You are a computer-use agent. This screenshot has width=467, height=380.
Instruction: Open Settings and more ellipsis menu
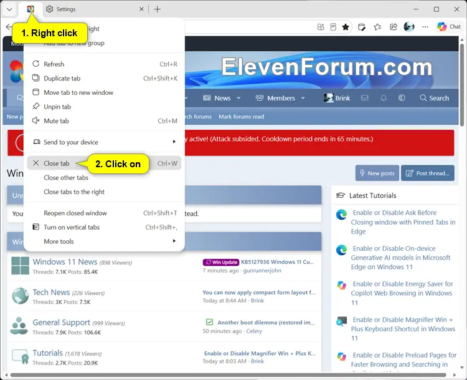(x=425, y=27)
